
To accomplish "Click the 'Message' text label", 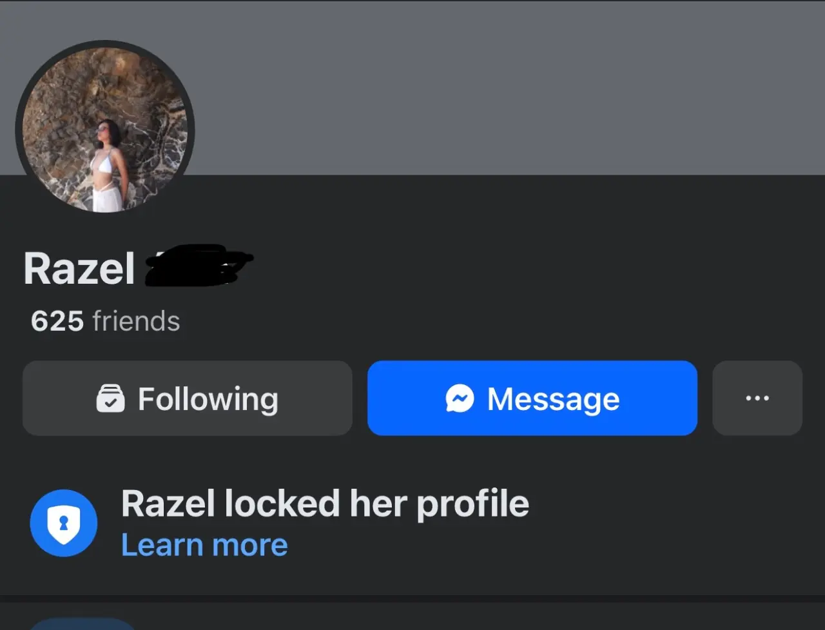I will pyautogui.click(x=553, y=399).
